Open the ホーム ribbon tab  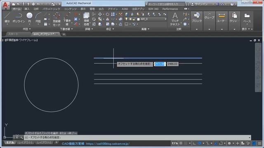coord(16,9)
